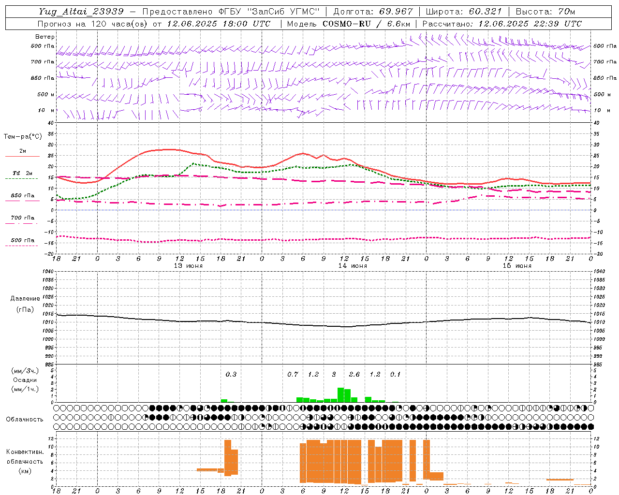This screenshot has height=495, width=619.
Task: Click the 15 июня date label
Action: point(517,265)
